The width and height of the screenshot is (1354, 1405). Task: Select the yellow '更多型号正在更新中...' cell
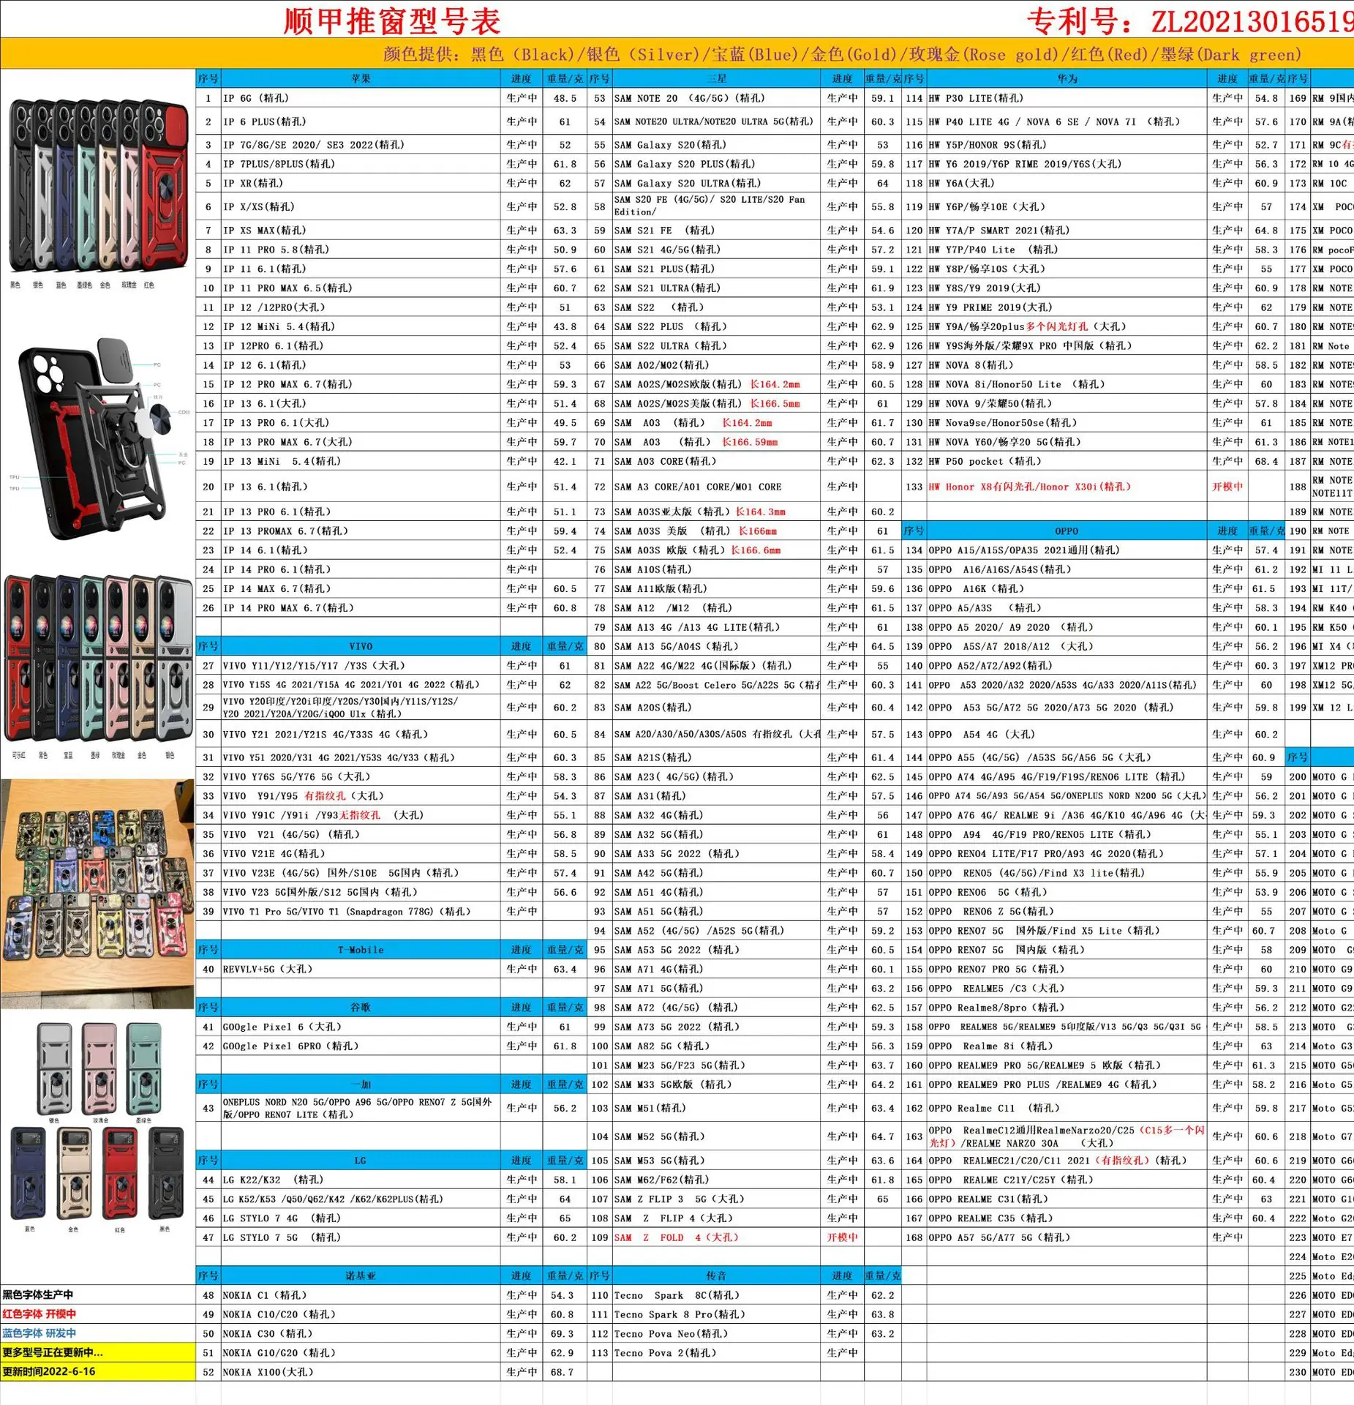pos(98,1352)
